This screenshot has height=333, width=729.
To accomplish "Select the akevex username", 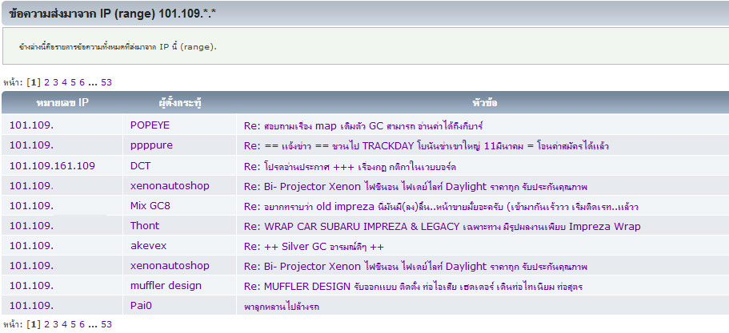I will point(148,245).
